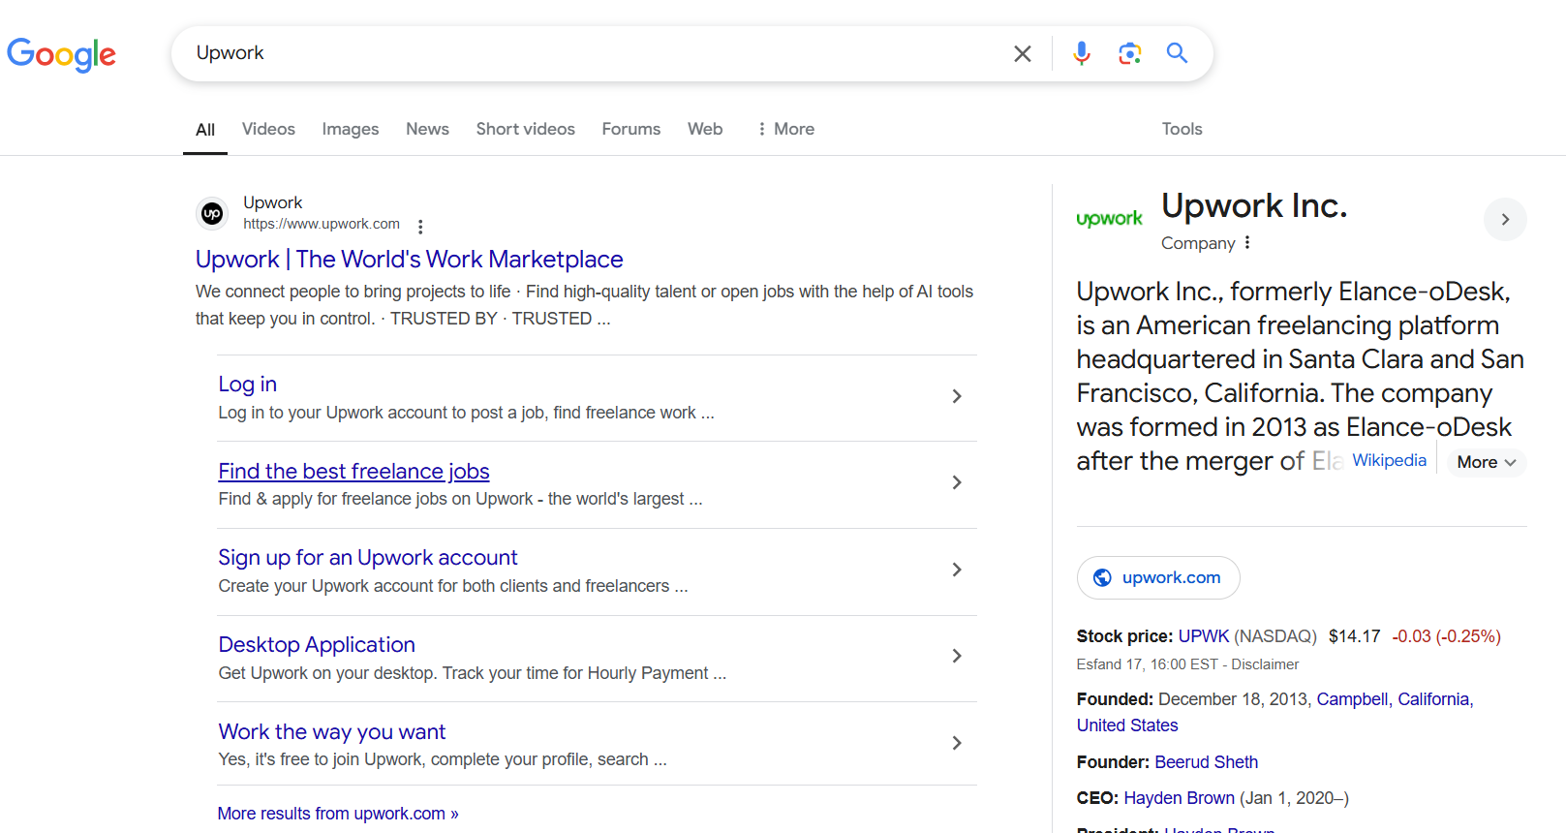This screenshot has width=1566, height=833.
Task: Open Google Lens image search
Action: (x=1129, y=53)
